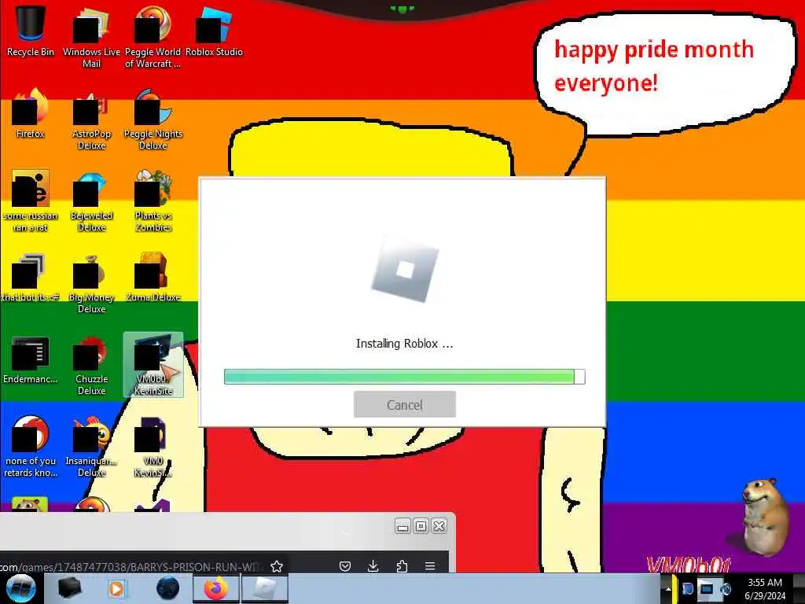The image size is (805, 604).
Task: Maximize the Firefox window
Action: (421, 526)
